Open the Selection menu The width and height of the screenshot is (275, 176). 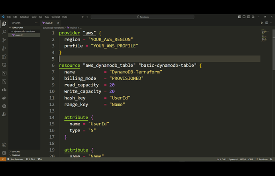(x=25, y=17)
